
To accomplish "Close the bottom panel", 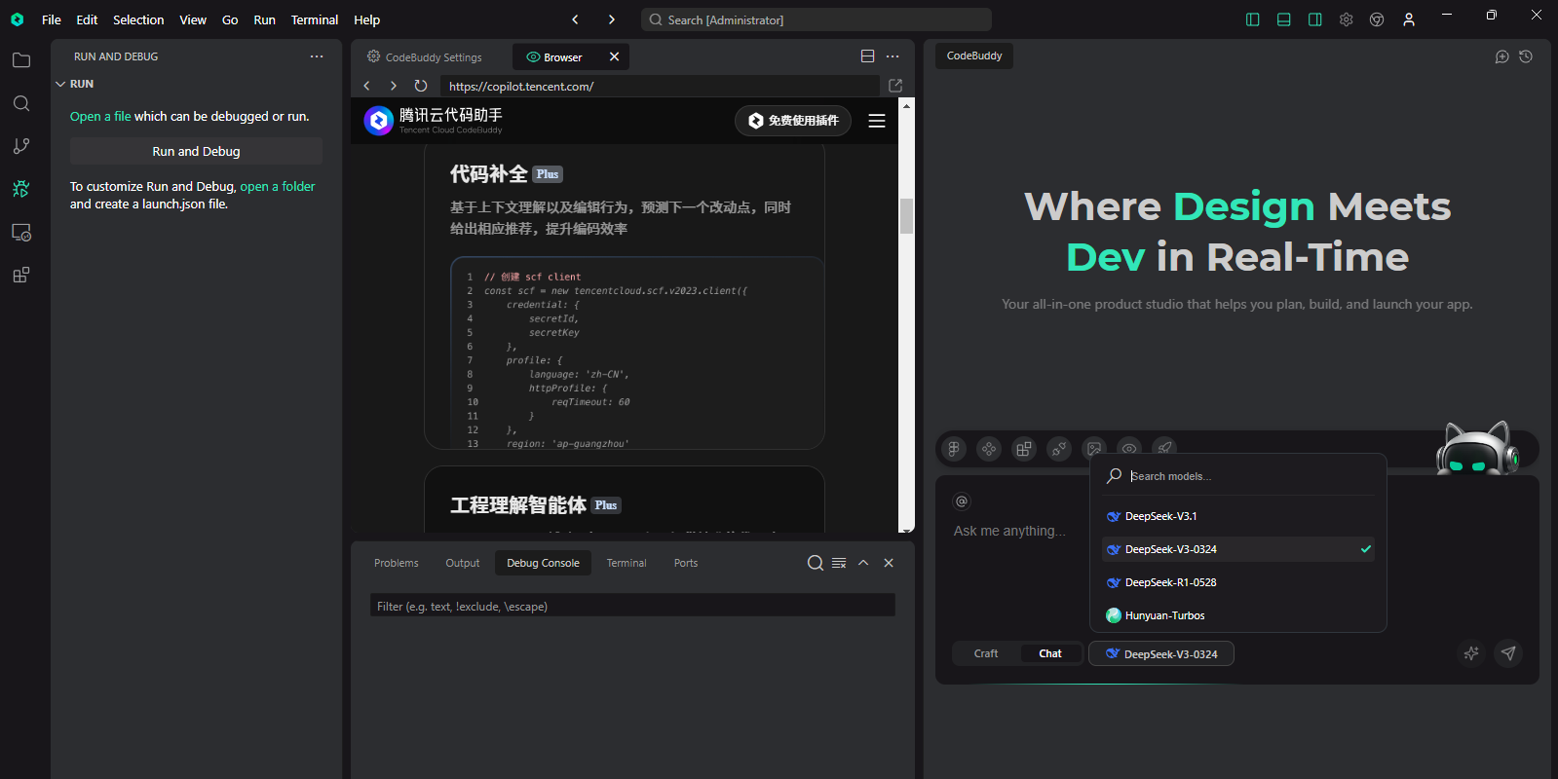I will click(889, 563).
